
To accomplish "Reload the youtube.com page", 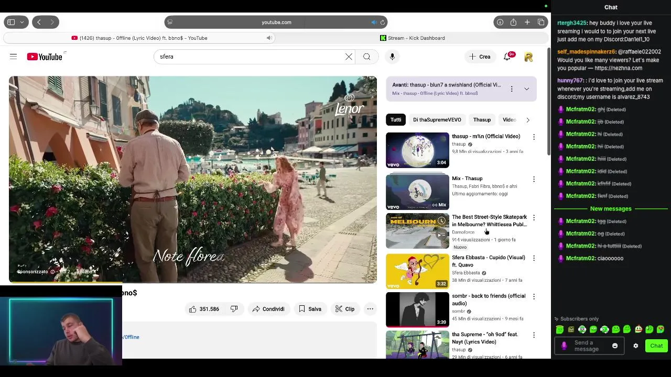I will pos(383,23).
